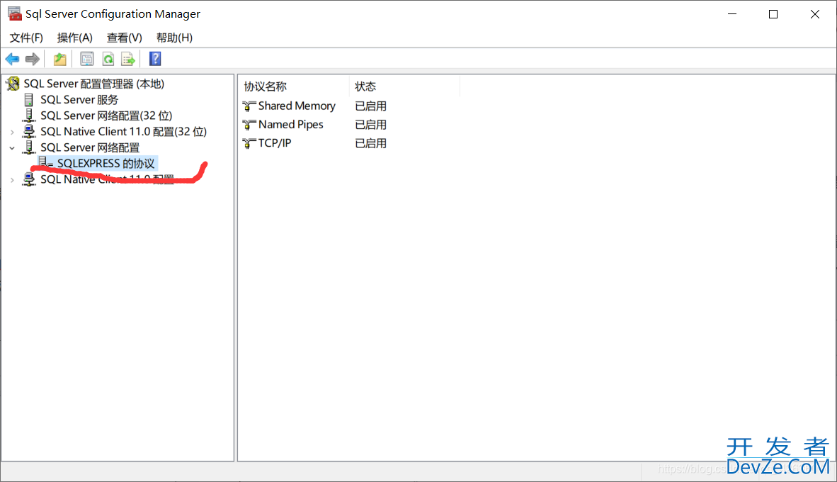Screen dimensions: 837x482
Task: Click the Export list toolbar icon
Action: click(129, 59)
